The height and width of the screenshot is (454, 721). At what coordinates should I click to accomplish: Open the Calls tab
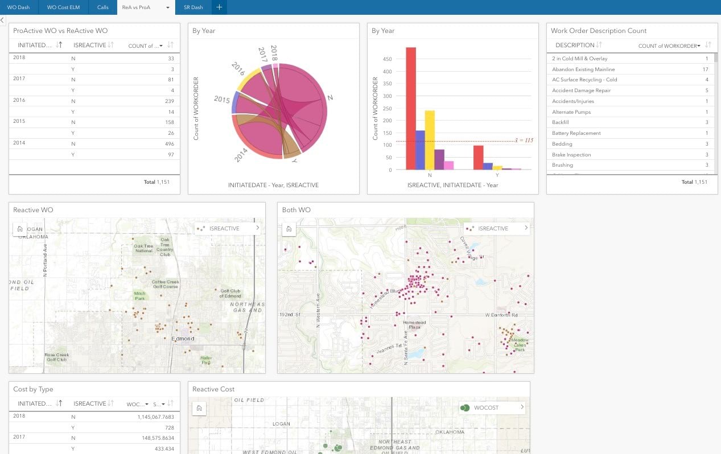(x=102, y=7)
